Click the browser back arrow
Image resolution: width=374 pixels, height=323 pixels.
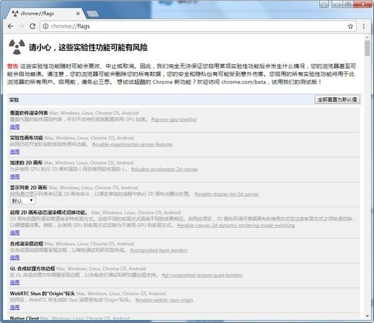pyautogui.click(x=10, y=26)
